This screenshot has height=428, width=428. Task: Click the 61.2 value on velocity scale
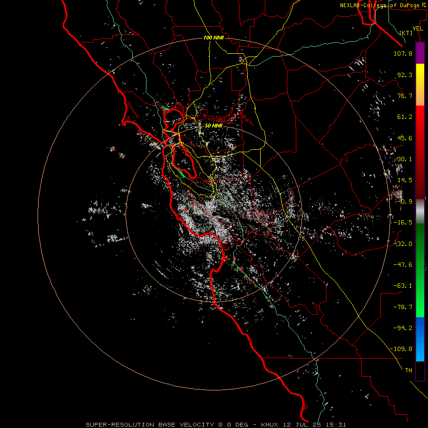coord(405,117)
